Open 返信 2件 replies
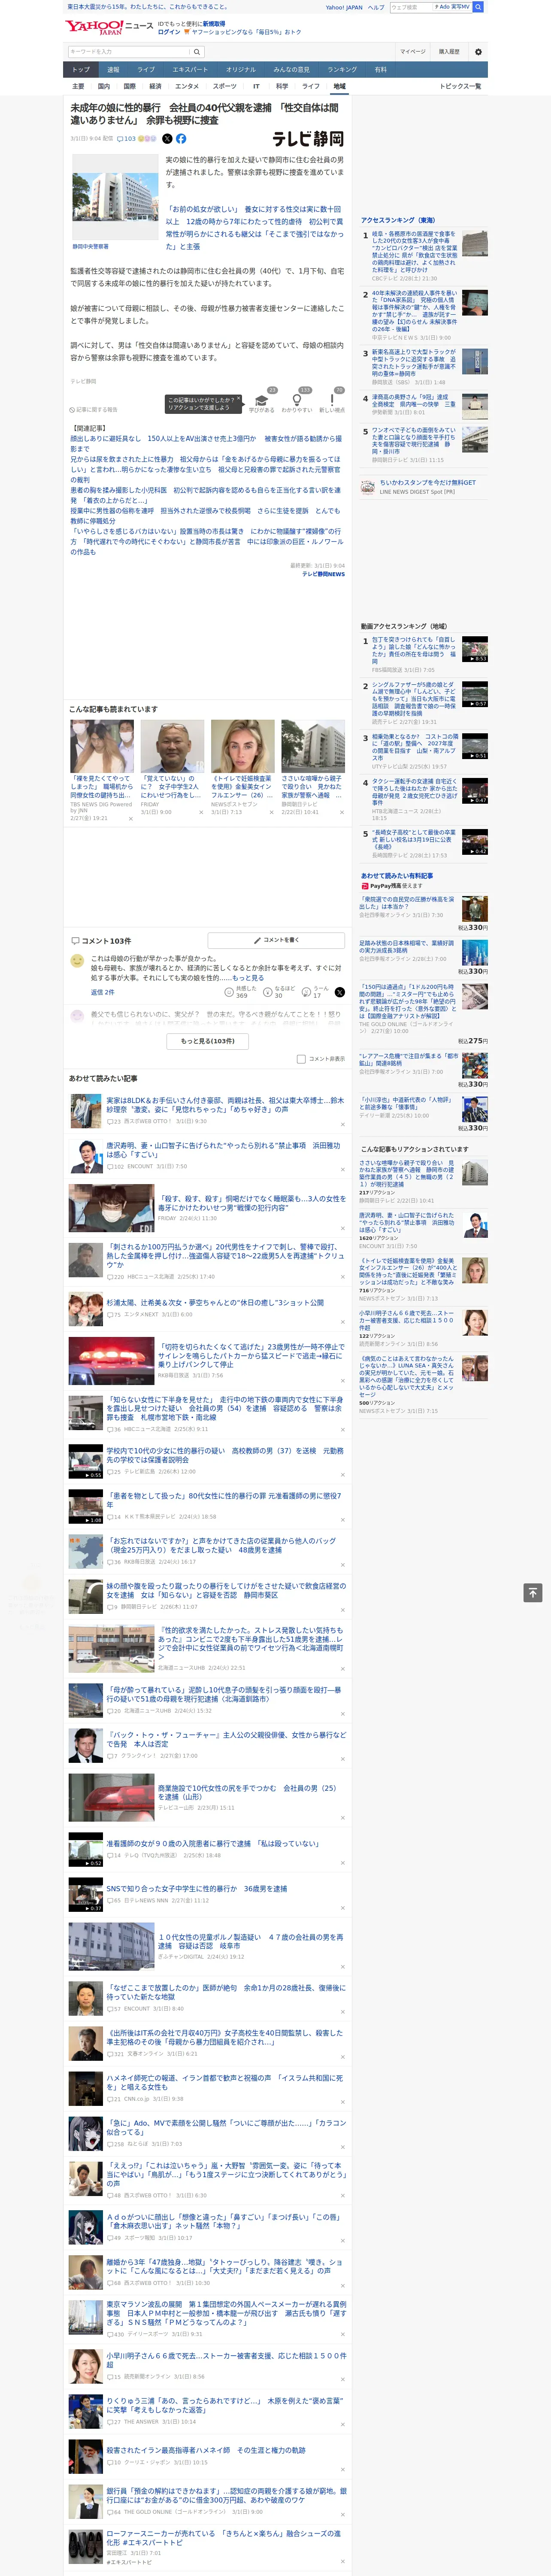Image resolution: width=551 pixels, height=2576 pixels. tap(102, 992)
